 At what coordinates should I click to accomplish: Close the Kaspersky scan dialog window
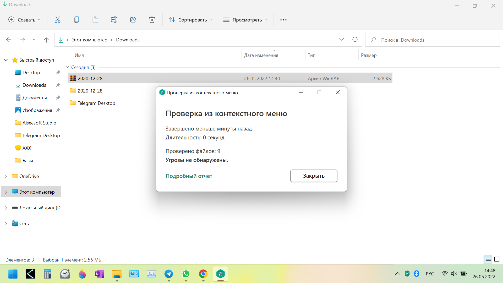(x=338, y=92)
